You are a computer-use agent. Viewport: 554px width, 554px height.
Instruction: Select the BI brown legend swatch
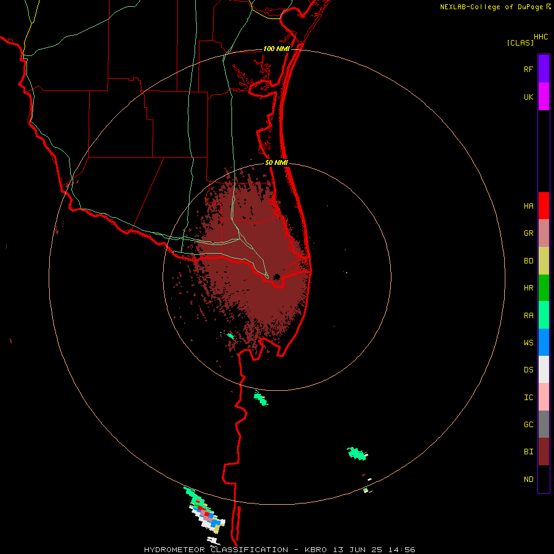tap(544, 452)
